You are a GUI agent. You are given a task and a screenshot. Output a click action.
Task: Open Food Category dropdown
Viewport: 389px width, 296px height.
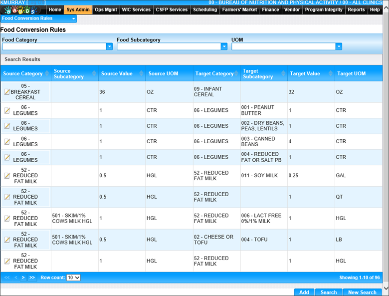click(x=109, y=46)
